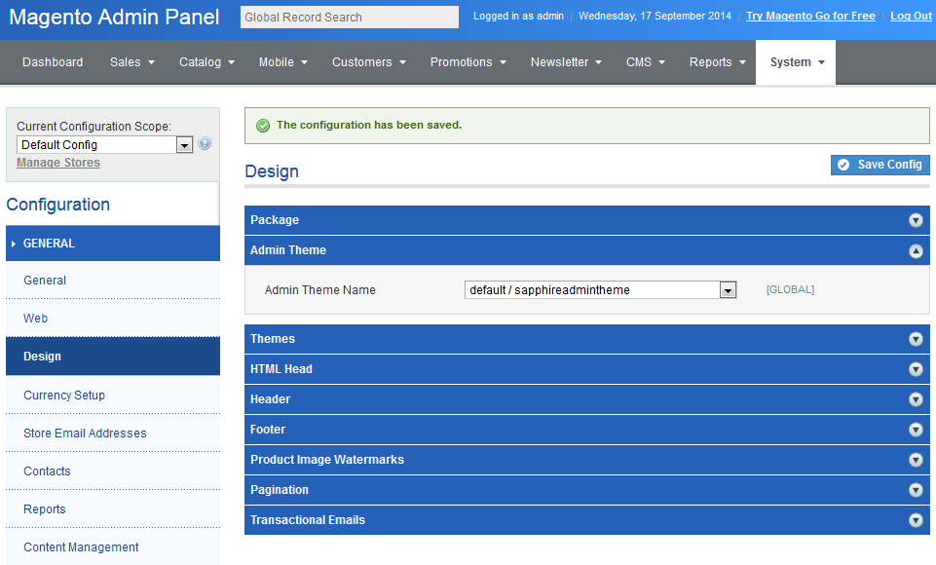Viewport: 936px width, 565px height.
Task: Expand the HTML Head section arrow icon
Action: pos(916,369)
